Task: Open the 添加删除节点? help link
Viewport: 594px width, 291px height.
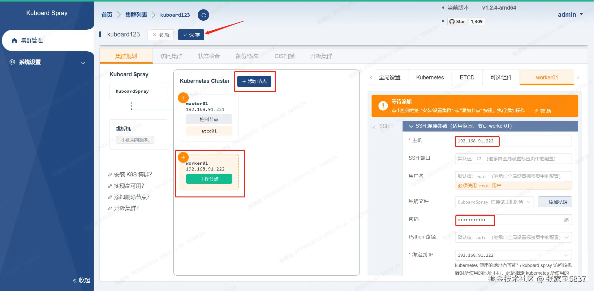Action: click(129, 197)
